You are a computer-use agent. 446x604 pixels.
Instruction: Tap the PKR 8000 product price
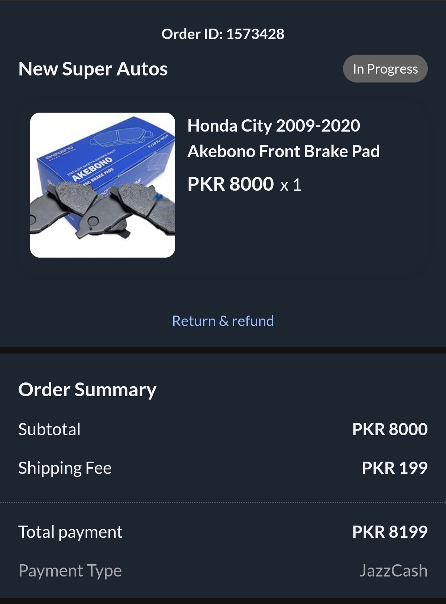[230, 184]
